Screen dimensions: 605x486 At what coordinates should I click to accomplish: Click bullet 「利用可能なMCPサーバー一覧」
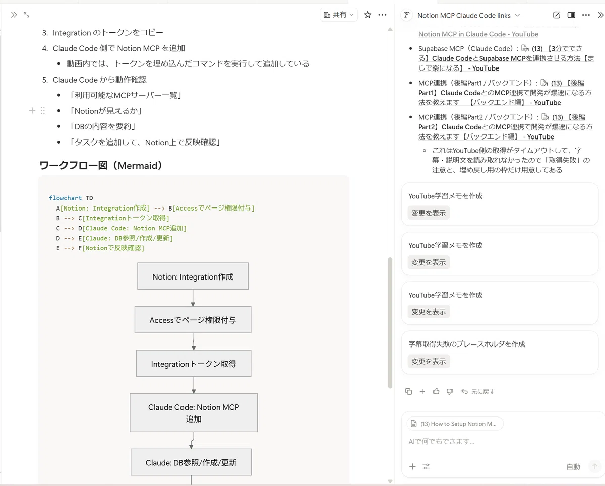pyautogui.click(x=127, y=95)
